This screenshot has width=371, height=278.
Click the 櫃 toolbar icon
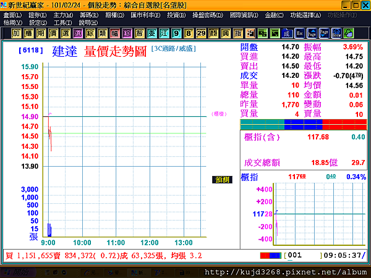pos(28,33)
